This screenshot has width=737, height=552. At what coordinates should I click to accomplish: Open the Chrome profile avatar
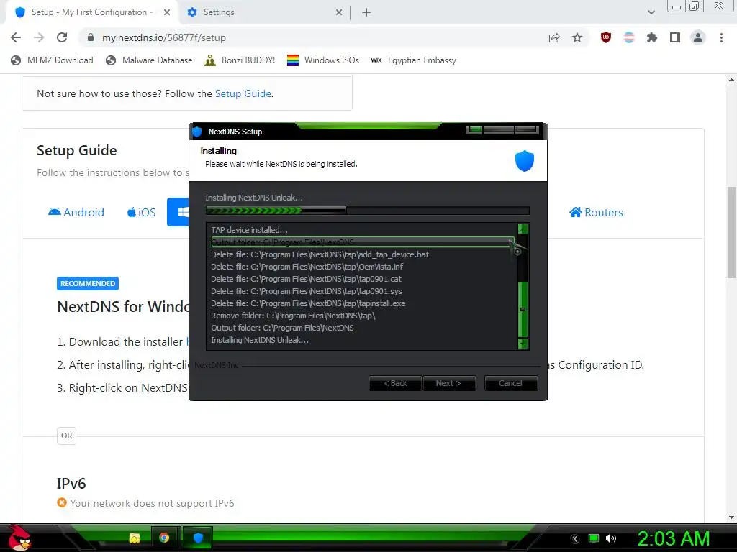(698, 37)
